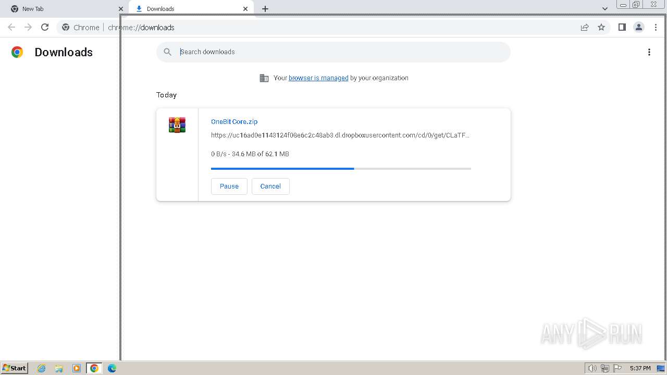This screenshot has height=375, width=667.
Task: Go forward using the forward arrow
Action: [x=28, y=27]
